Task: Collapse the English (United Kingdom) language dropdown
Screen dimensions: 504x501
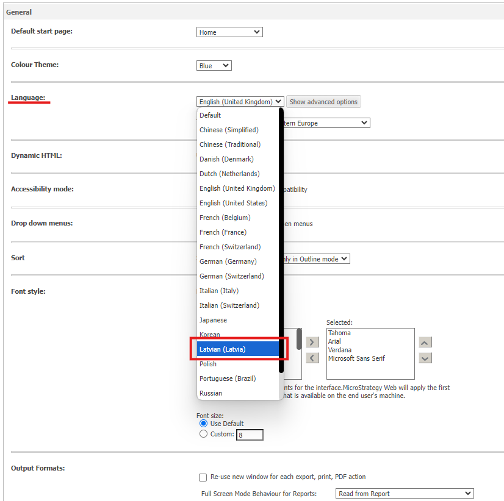Action: coord(240,102)
